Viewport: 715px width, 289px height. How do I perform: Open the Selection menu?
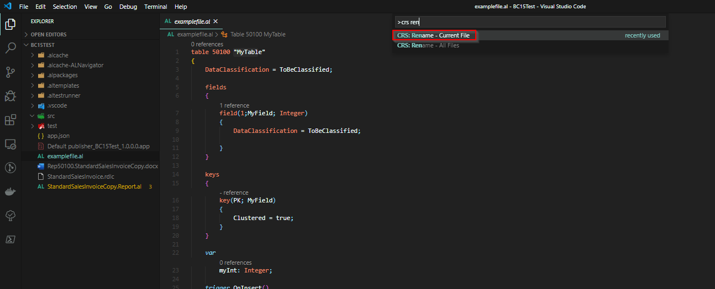(65, 7)
